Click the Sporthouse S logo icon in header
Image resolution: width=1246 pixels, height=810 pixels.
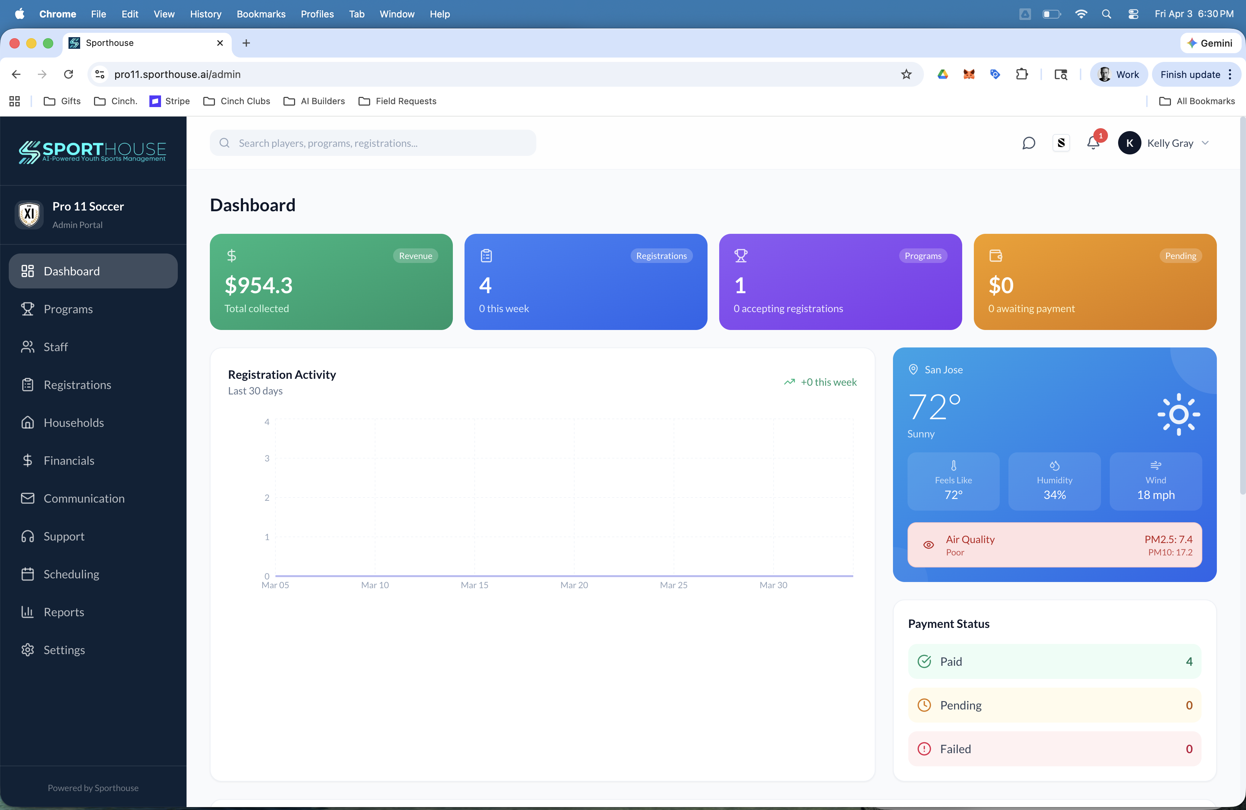coord(1061,143)
